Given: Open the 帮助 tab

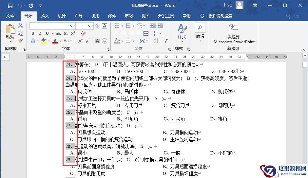Looking at the screenshot, I should tap(187, 16).
